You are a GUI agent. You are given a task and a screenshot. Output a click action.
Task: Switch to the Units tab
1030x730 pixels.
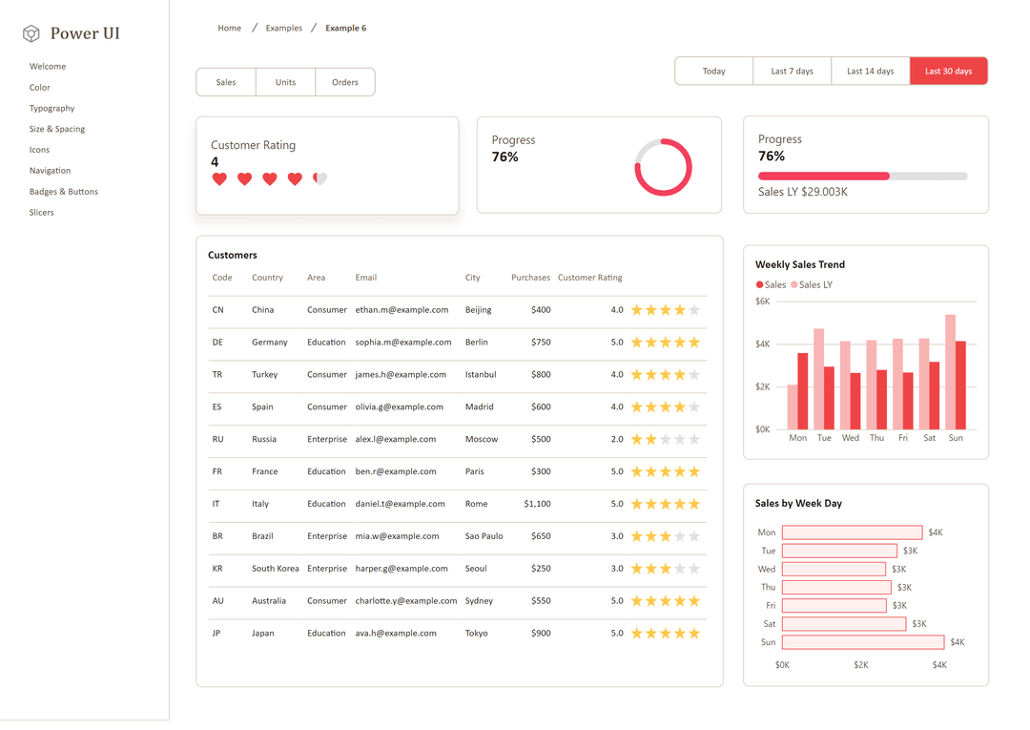coord(285,82)
